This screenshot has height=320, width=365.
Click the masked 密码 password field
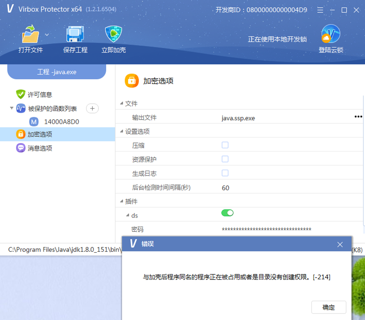267,229
